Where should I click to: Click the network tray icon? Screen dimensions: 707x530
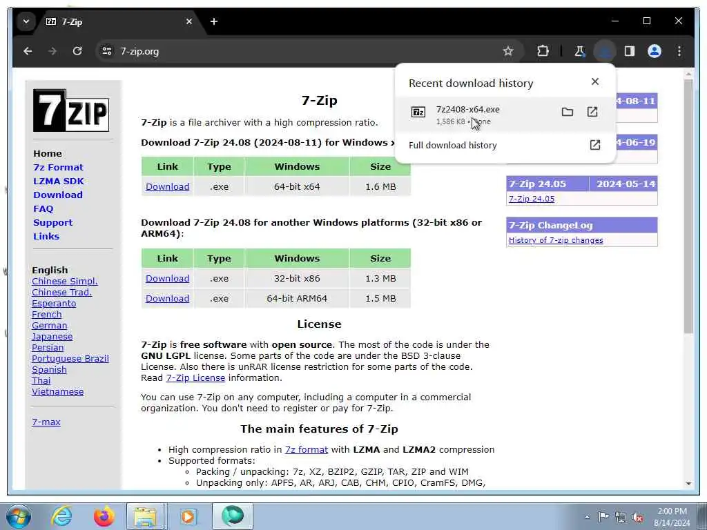[621, 517]
